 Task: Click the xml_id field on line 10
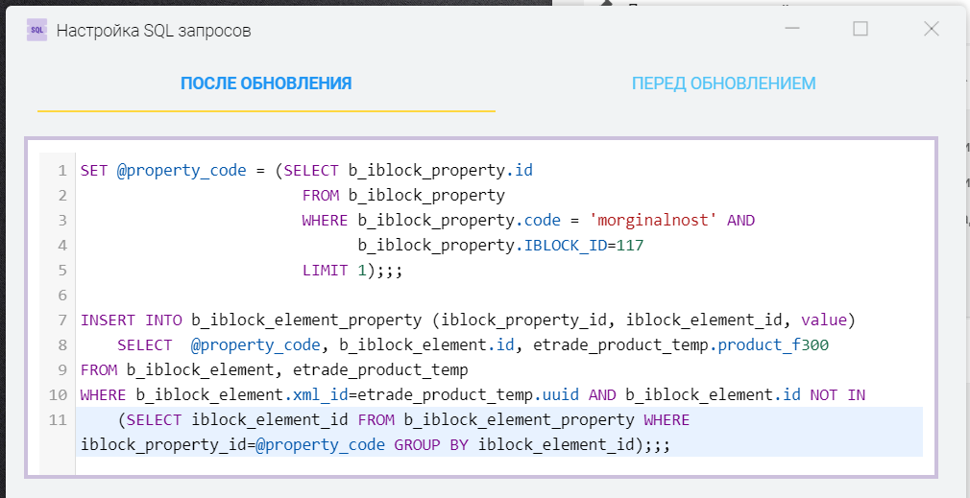(x=313, y=394)
